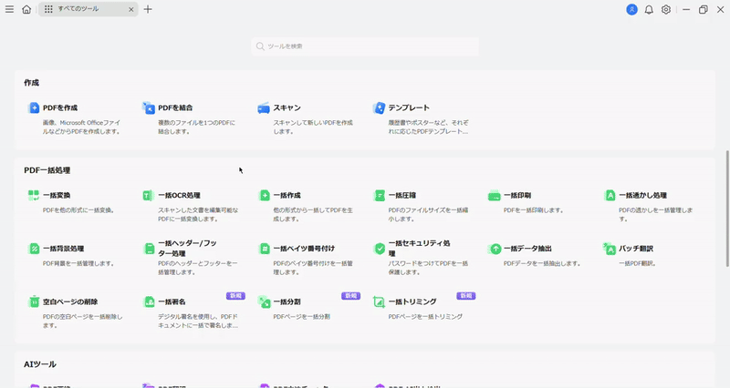The width and height of the screenshot is (730, 388).
Task: Click description 'PDFを一括印刷します。'
Action: tap(533, 210)
